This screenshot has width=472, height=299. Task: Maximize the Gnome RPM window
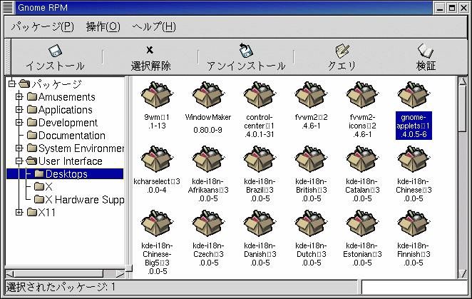pyautogui.click(x=452, y=8)
